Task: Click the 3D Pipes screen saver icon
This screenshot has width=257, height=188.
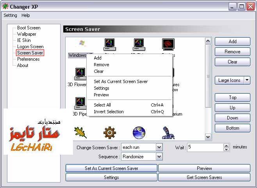Action: tap(80, 103)
